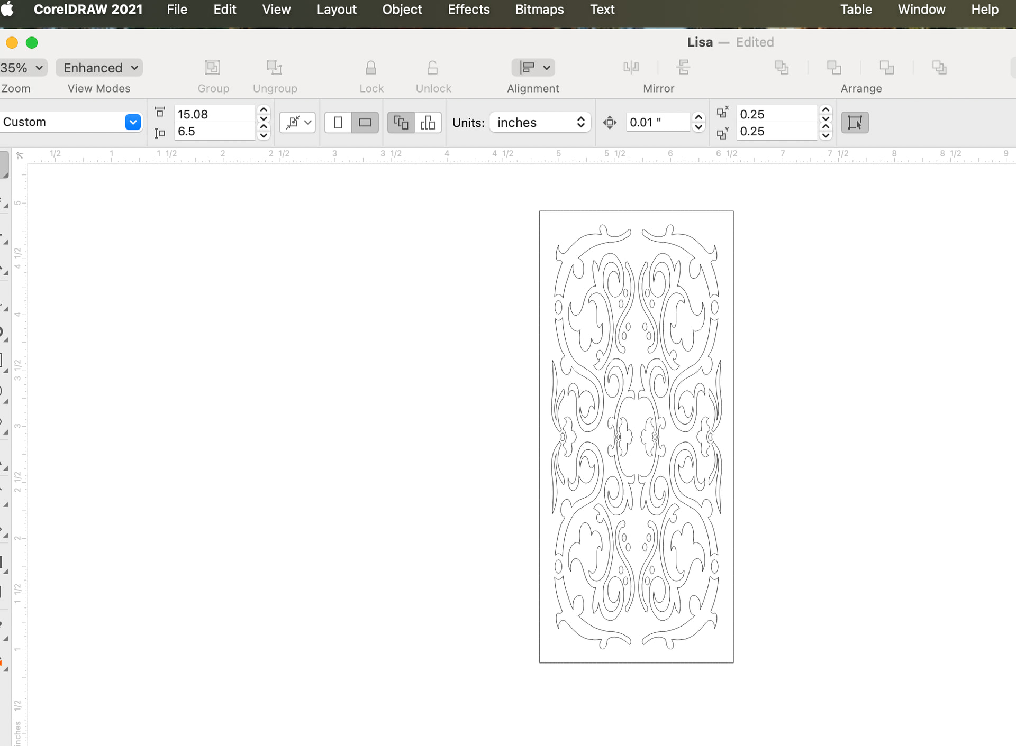Click the treat as filled button

(x=855, y=123)
